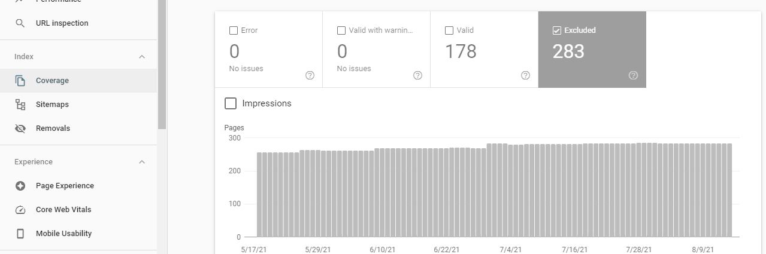This screenshot has height=254, width=766.
Task: Click the Coverage pages icon
Action: click(x=20, y=81)
